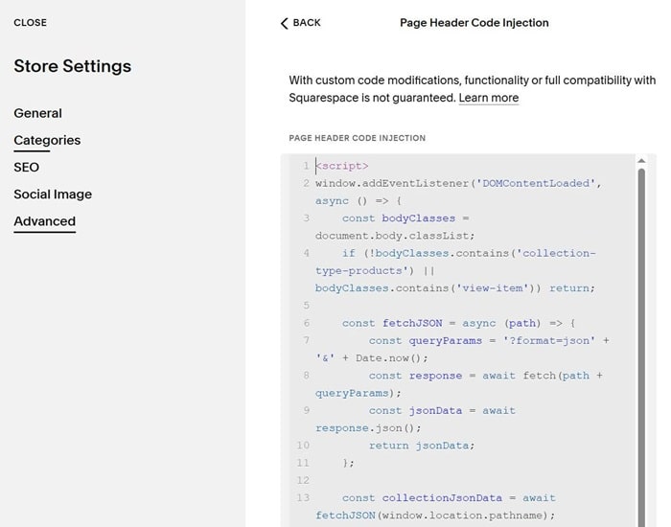Go to Categories in Store Settings
Viewport: 671px width, 527px height.
tap(47, 140)
